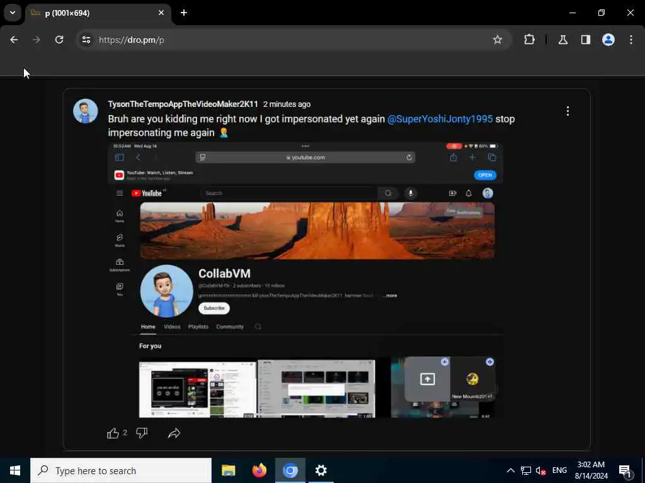Open the Chrome extensions puzzle icon
Viewport: 645px width, 483px height.
coord(529,40)
